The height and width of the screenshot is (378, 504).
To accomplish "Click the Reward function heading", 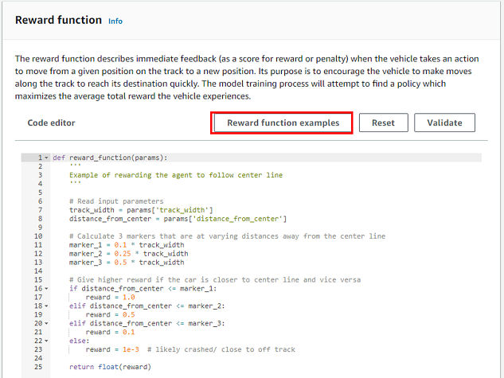I will click(58, 20).
